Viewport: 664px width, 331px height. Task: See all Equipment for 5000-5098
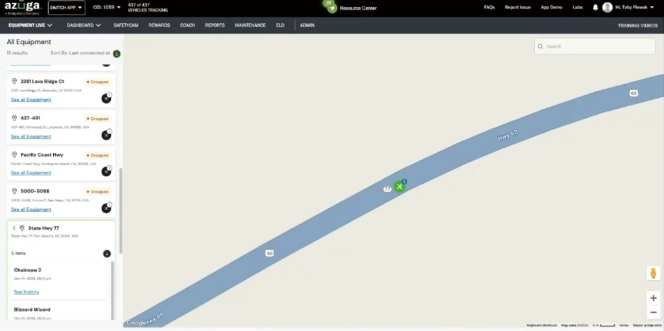[31, 209]
